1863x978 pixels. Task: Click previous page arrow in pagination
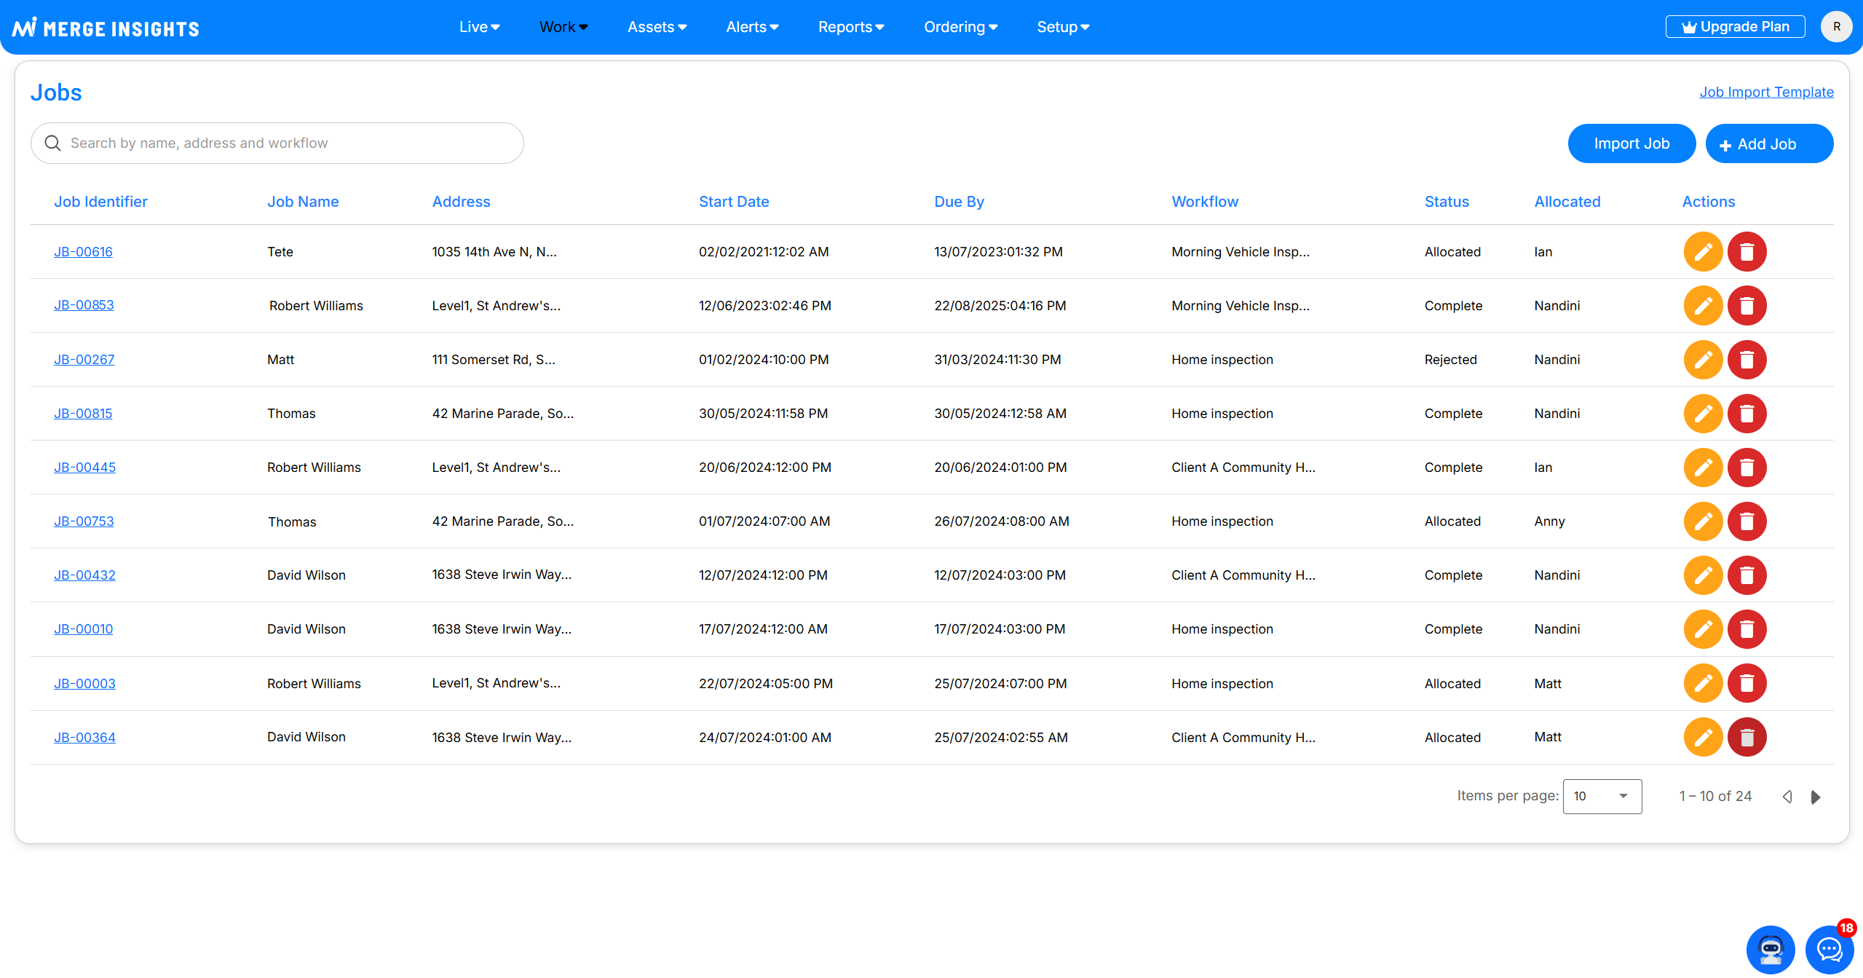tap(1787, 797)
